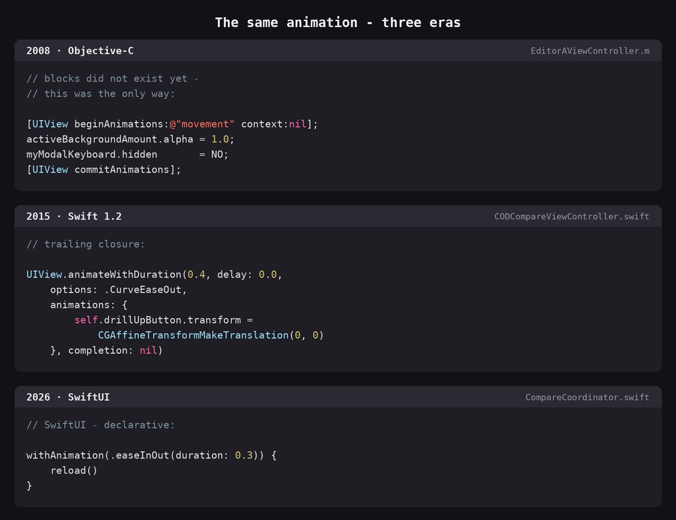Click the comment '// trailing closure:'

[85, 244]
